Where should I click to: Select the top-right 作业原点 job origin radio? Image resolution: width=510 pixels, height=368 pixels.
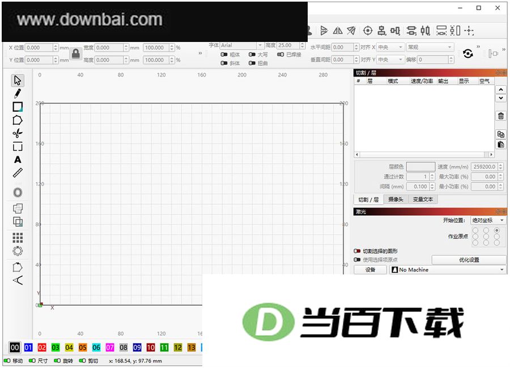click(496, 230)
